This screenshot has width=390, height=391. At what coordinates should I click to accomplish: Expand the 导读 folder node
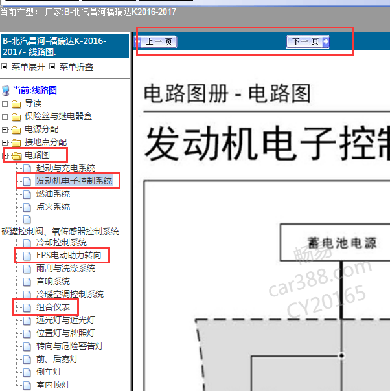click(x=5, y=104)
